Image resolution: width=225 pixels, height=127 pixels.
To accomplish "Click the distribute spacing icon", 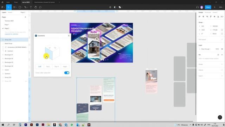I will click(222, 17).
